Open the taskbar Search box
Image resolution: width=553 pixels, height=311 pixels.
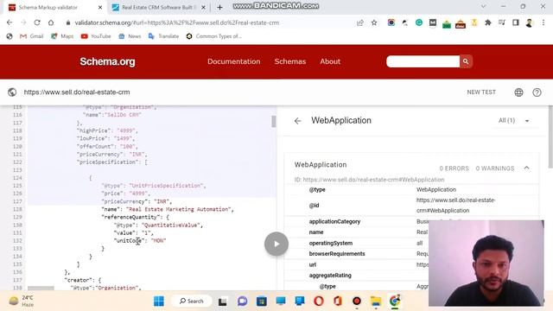[192, 301]
